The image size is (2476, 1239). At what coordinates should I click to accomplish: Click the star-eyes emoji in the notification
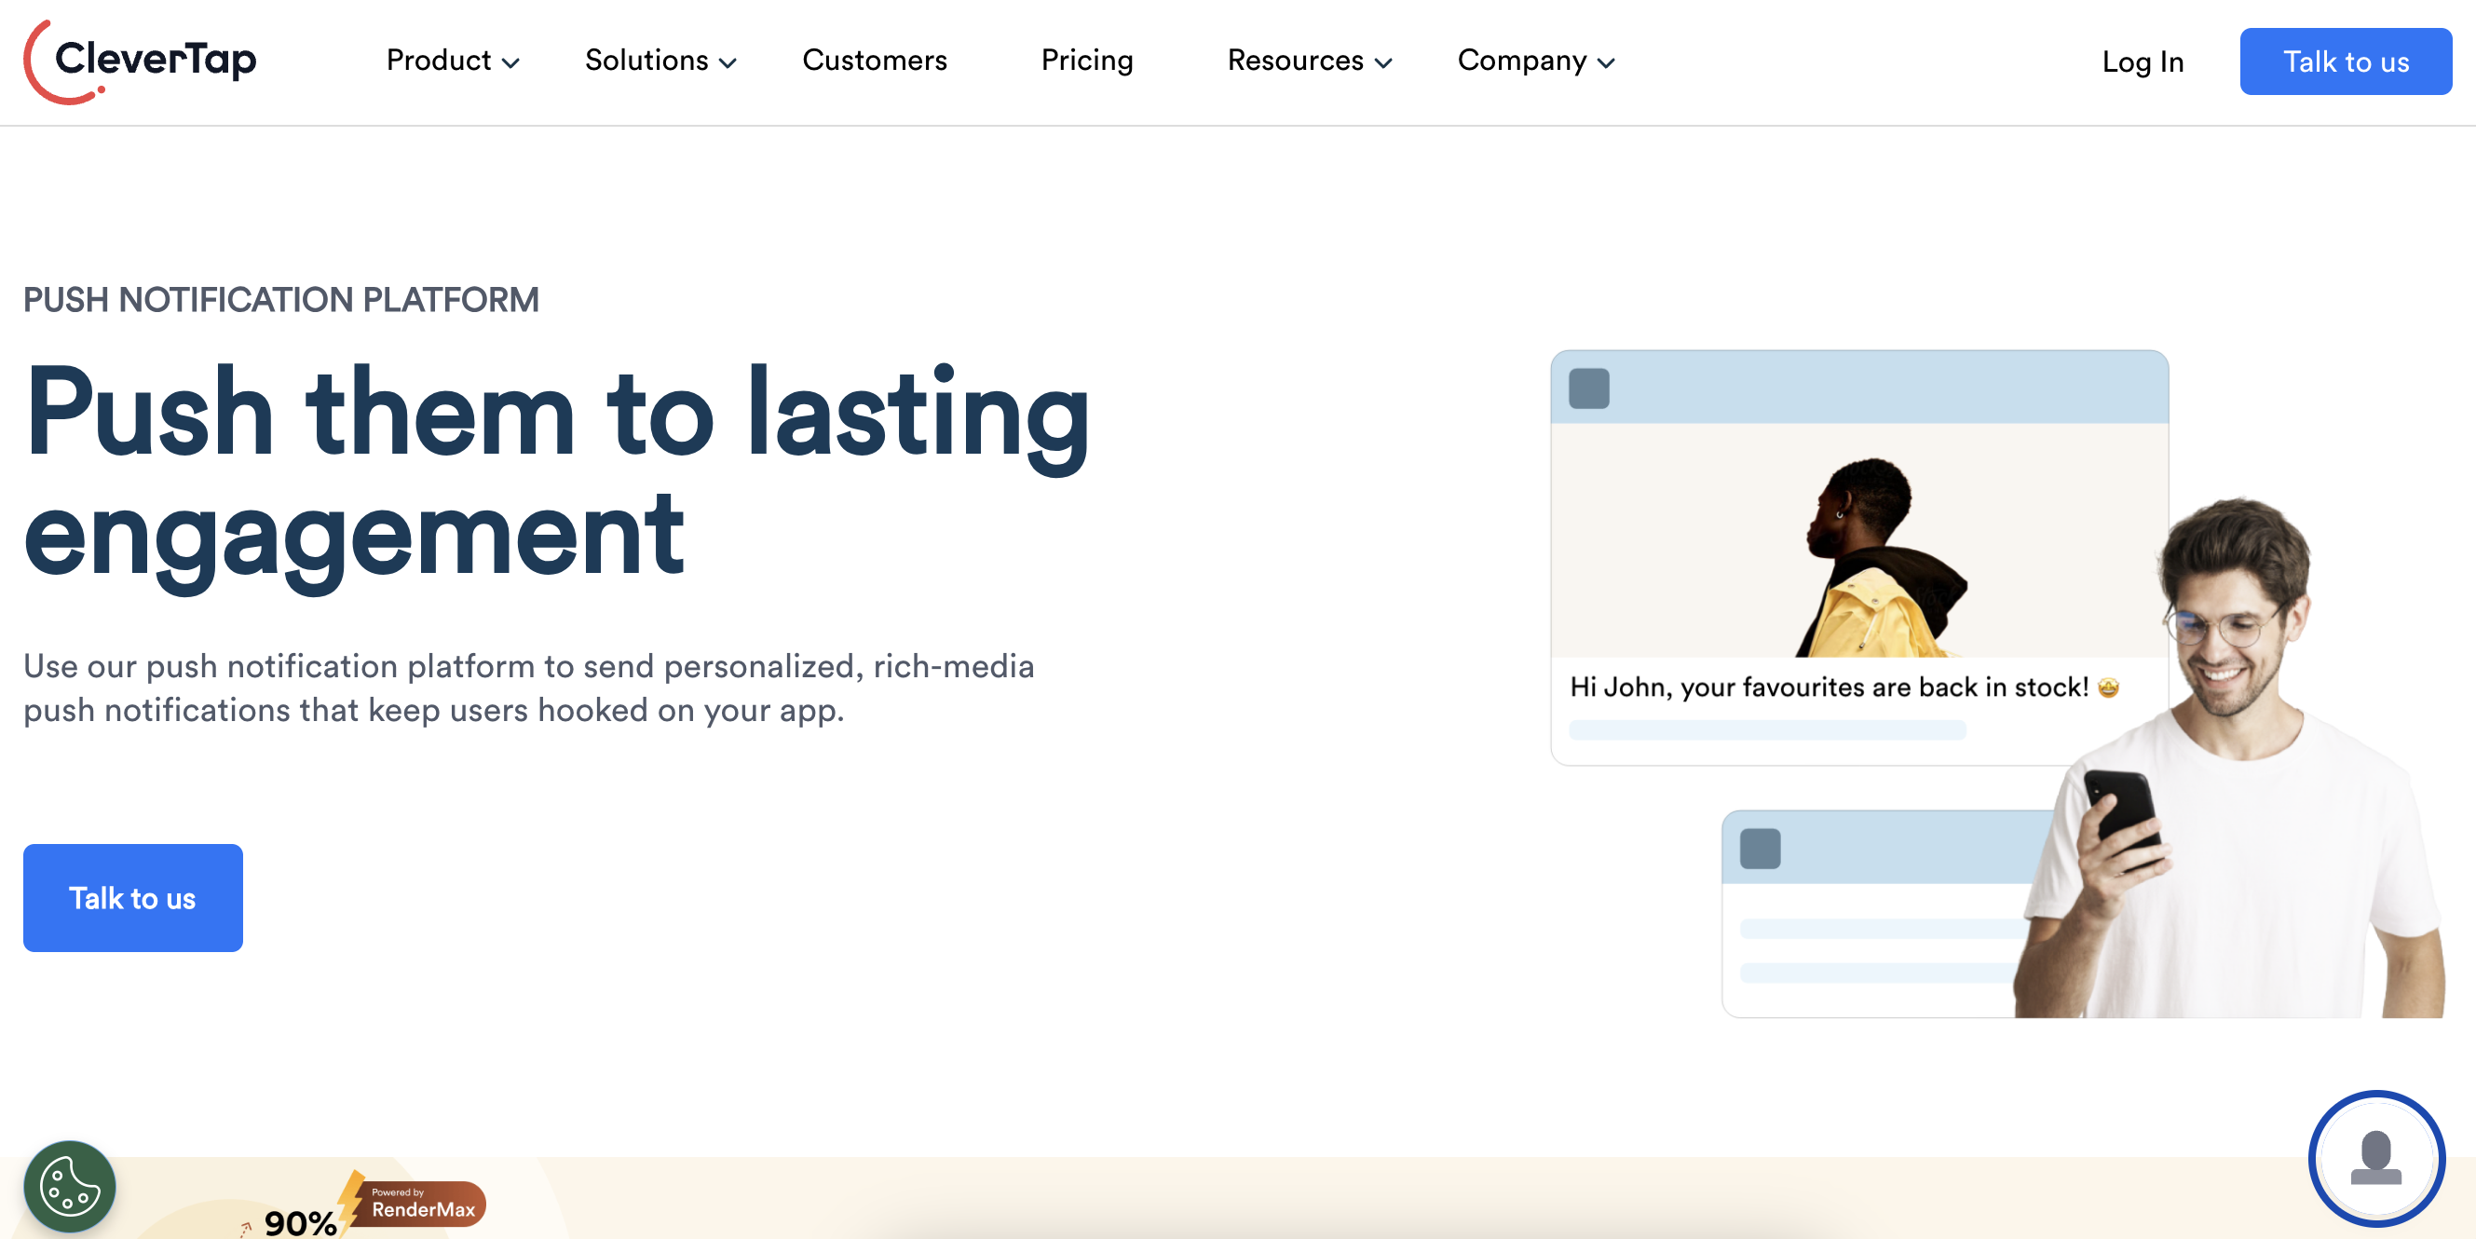pyautogui.click(x=2108, y=688)
